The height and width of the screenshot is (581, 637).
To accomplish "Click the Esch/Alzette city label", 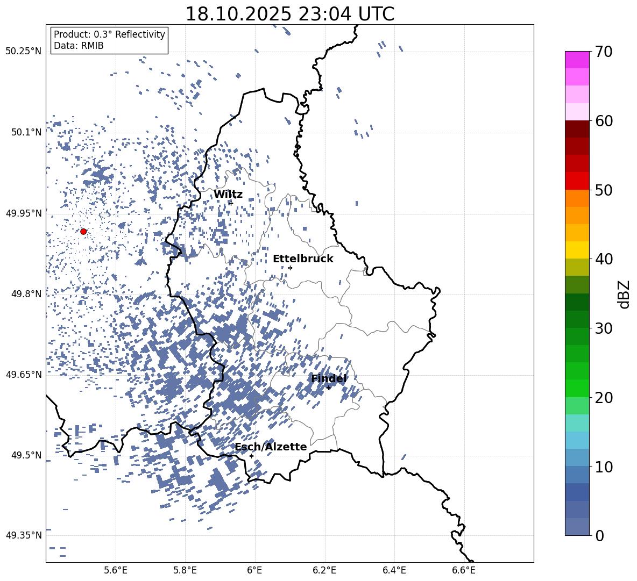I will (271, 447).
